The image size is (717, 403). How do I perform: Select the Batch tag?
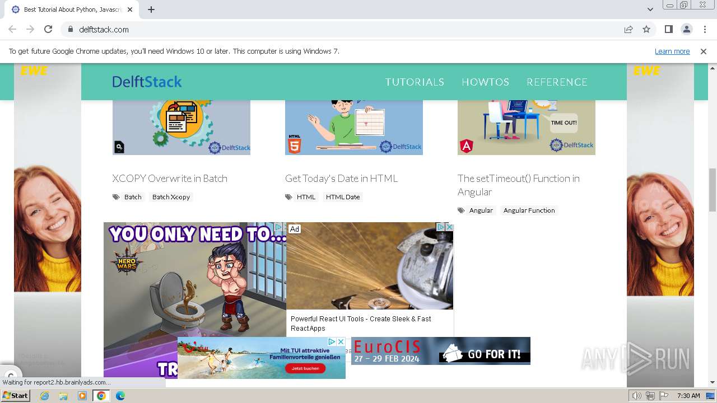(x=133, y=197)
